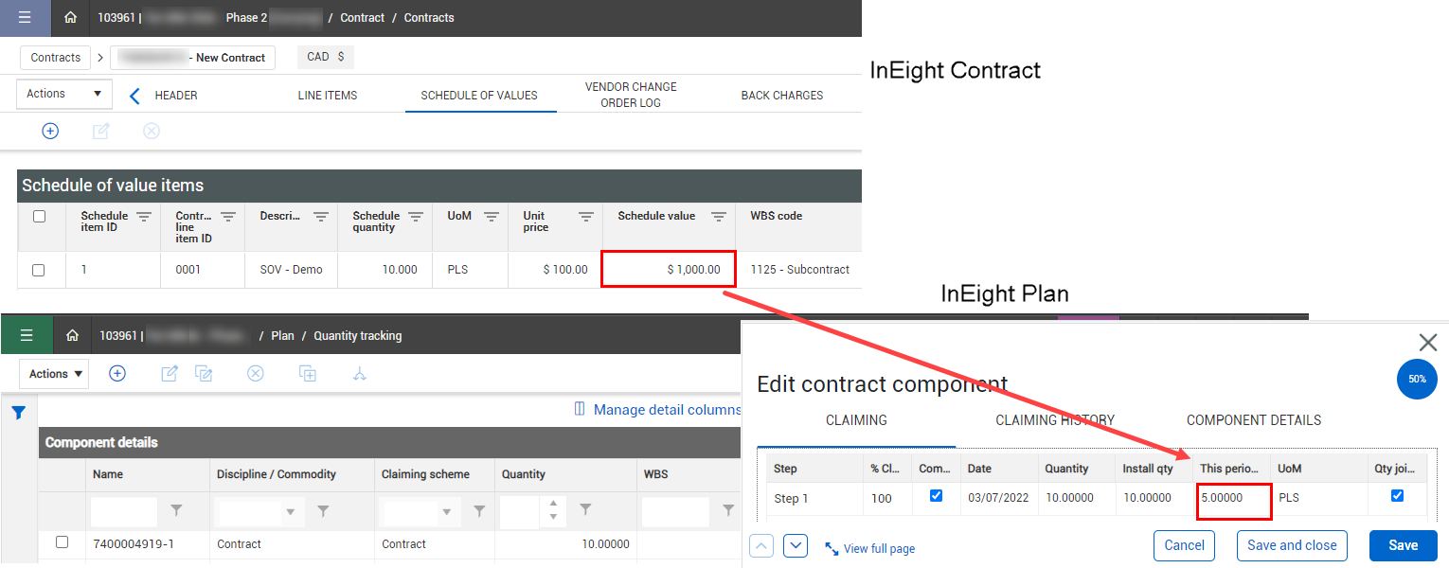This screenshot has width=1449, height=568.
Task: Open the BACK CHARGES tab
Action: coord(782,95)
